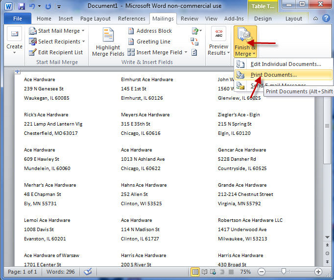Click the Next Page double-arrow button
334x280 pixels.
tap(327, 262)
